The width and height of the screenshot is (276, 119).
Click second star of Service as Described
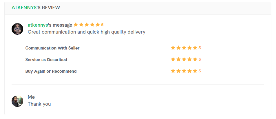pos(178,60)
